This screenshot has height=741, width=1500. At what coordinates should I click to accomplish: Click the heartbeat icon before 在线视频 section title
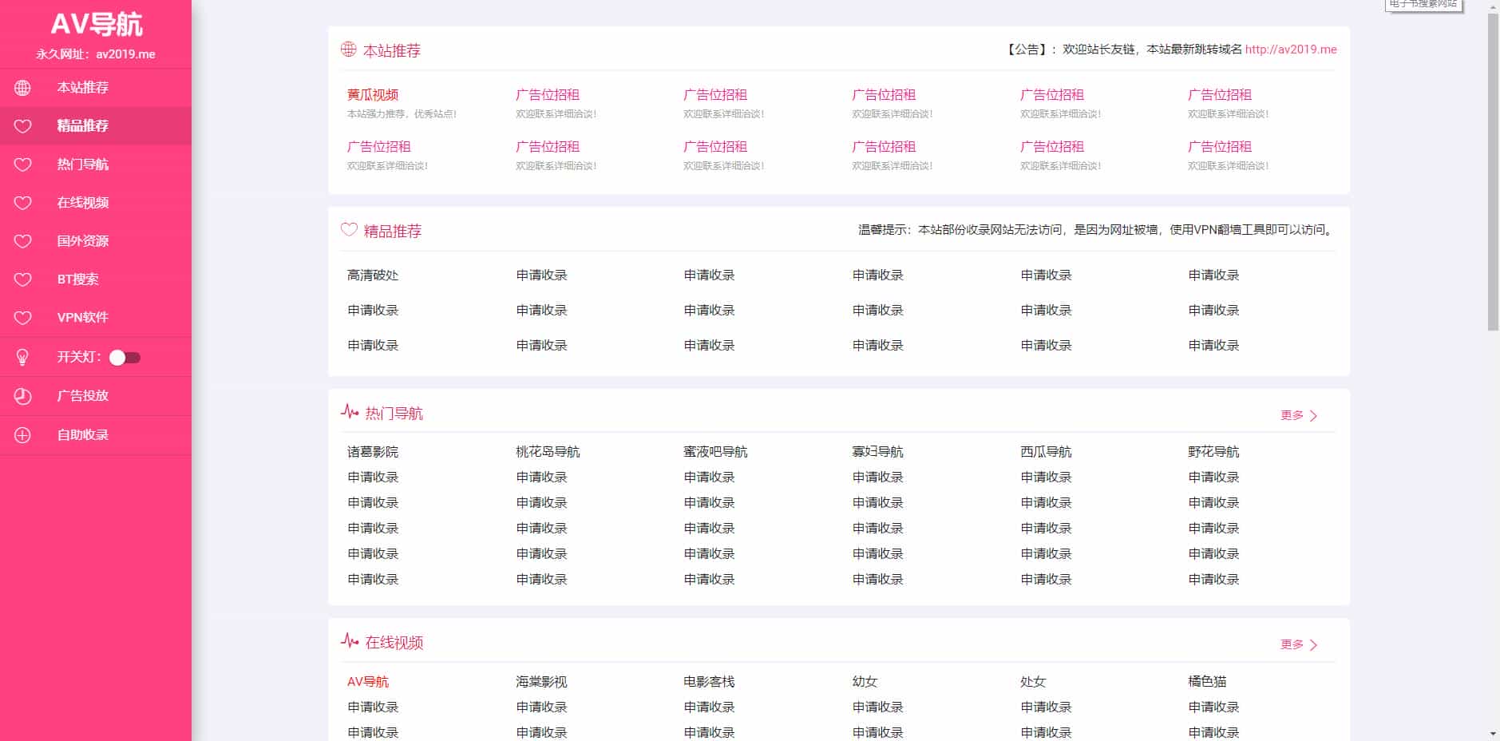(x=349, y=641)
